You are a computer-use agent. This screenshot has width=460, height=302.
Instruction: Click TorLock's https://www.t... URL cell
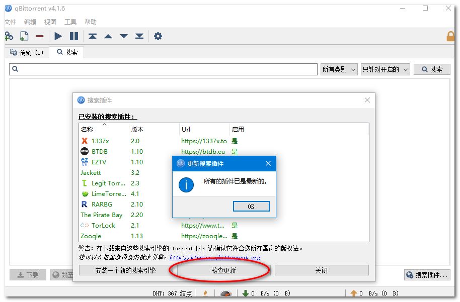[x=203, y=225]
